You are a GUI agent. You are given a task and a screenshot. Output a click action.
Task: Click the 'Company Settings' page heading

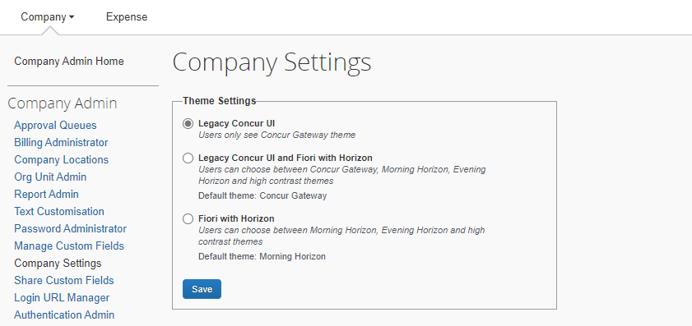pyautogui.click(x=272, y=62)
